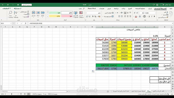Click Decrease Font Size icon
This screenshot has width=174, height=98.
click(x=135, y=13)
